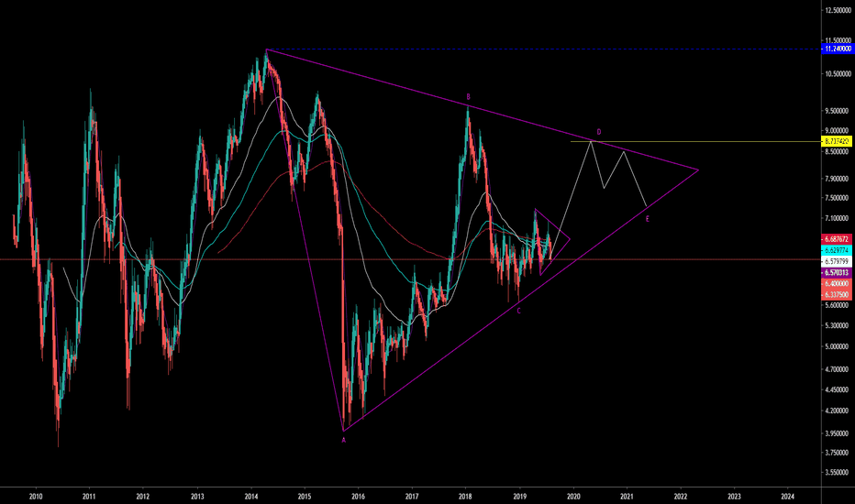Click the 2012 label on the time axis
This screenshot has width=855, height=504.
click(x=142, y=497)
